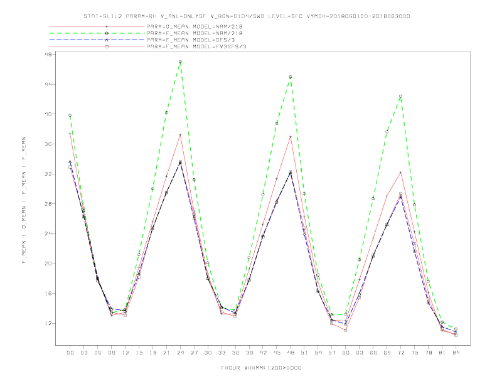The width and height of the screenshot is (497, 384).
Task: Click the chart title starting STAT=SL1L2
Action: [x=247, y=16]
